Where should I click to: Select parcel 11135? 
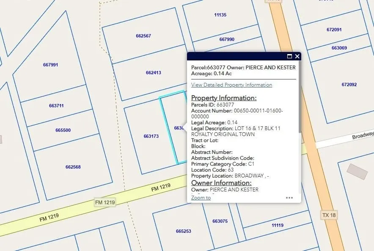[x=220, y=15]
